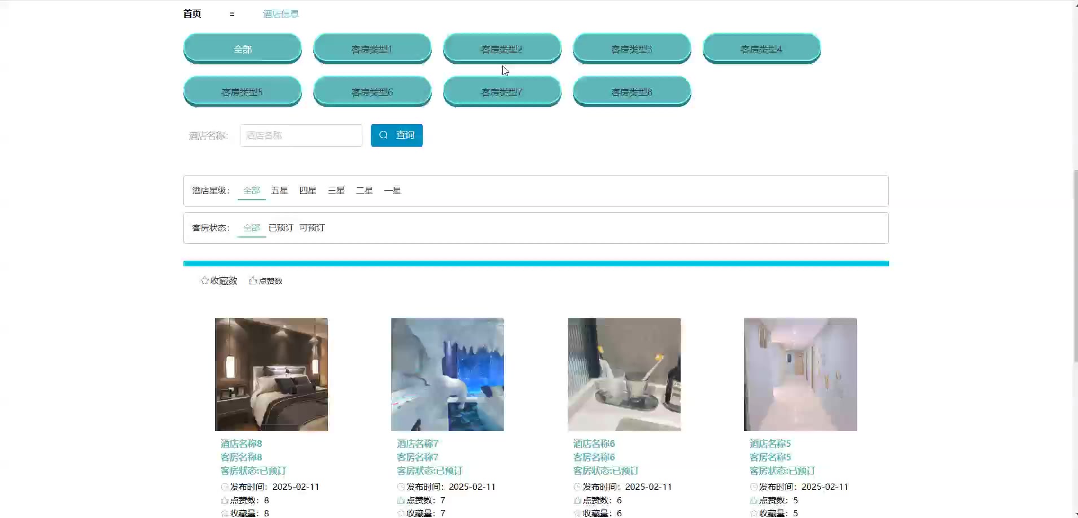The image size is (1078, 518).
Task: Click the thumbs-up icon beside 点赞数：6
Action: coord(577,500)
